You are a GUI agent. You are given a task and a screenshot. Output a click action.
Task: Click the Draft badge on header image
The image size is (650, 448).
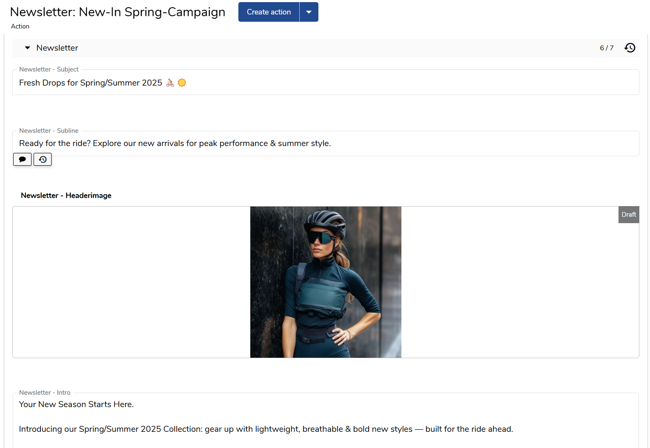click(x=629, y=215)
